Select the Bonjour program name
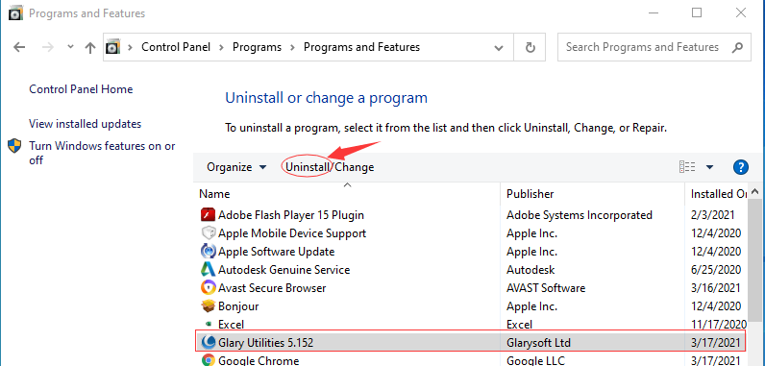 point(238,306)
